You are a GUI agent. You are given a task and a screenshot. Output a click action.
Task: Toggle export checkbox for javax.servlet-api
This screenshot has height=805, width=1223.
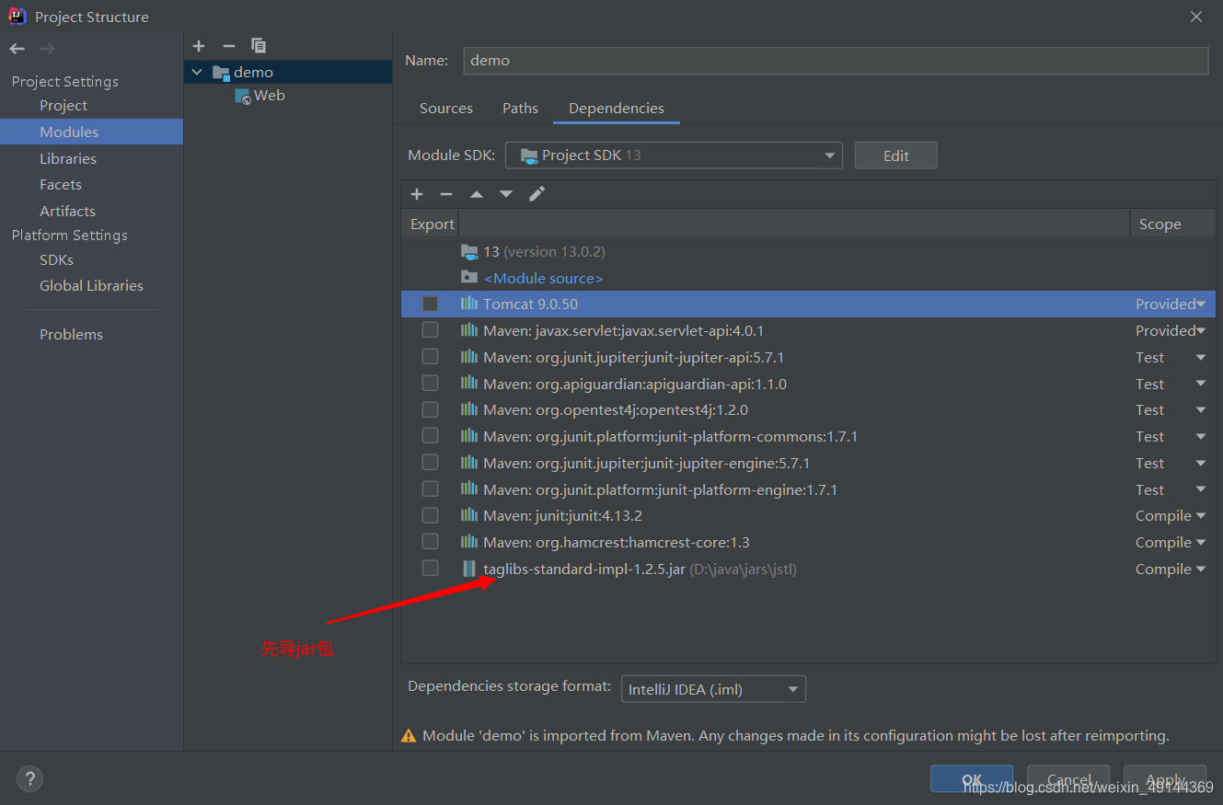point(430,330)
